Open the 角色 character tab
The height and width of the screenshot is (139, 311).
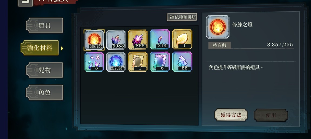[44, 92]
